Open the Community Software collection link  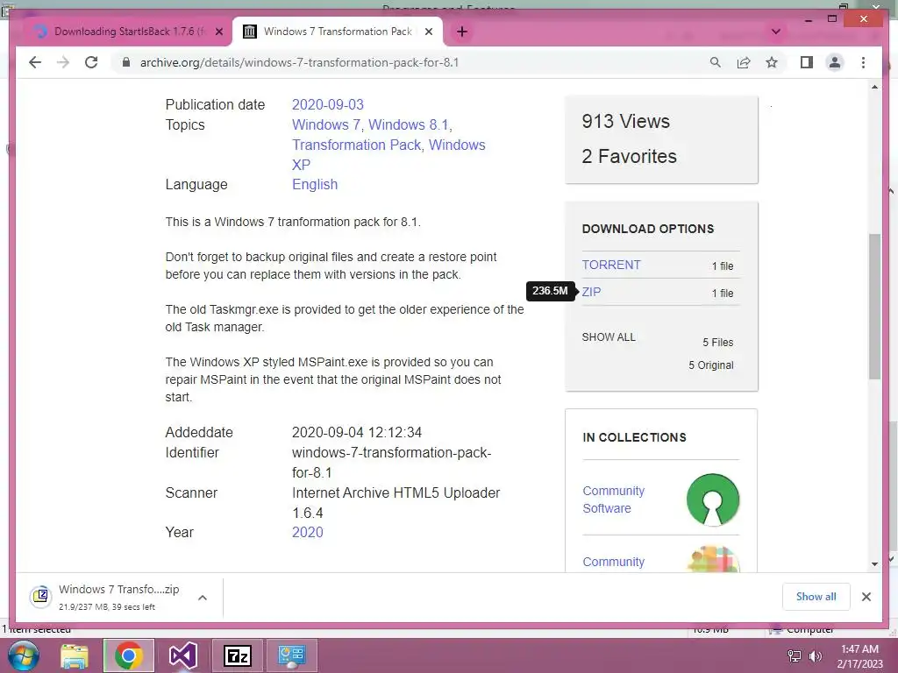click(x=613, y=499)
